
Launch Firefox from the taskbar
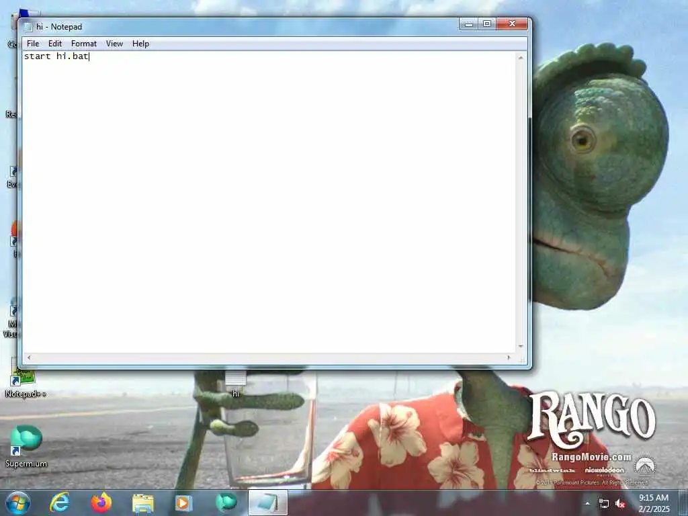[101, 503]
